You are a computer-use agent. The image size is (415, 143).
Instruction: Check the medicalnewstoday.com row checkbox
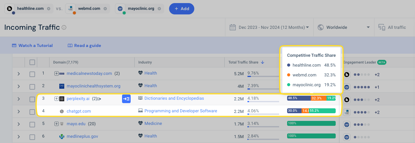pyautogui.click(x=32, y=74)
